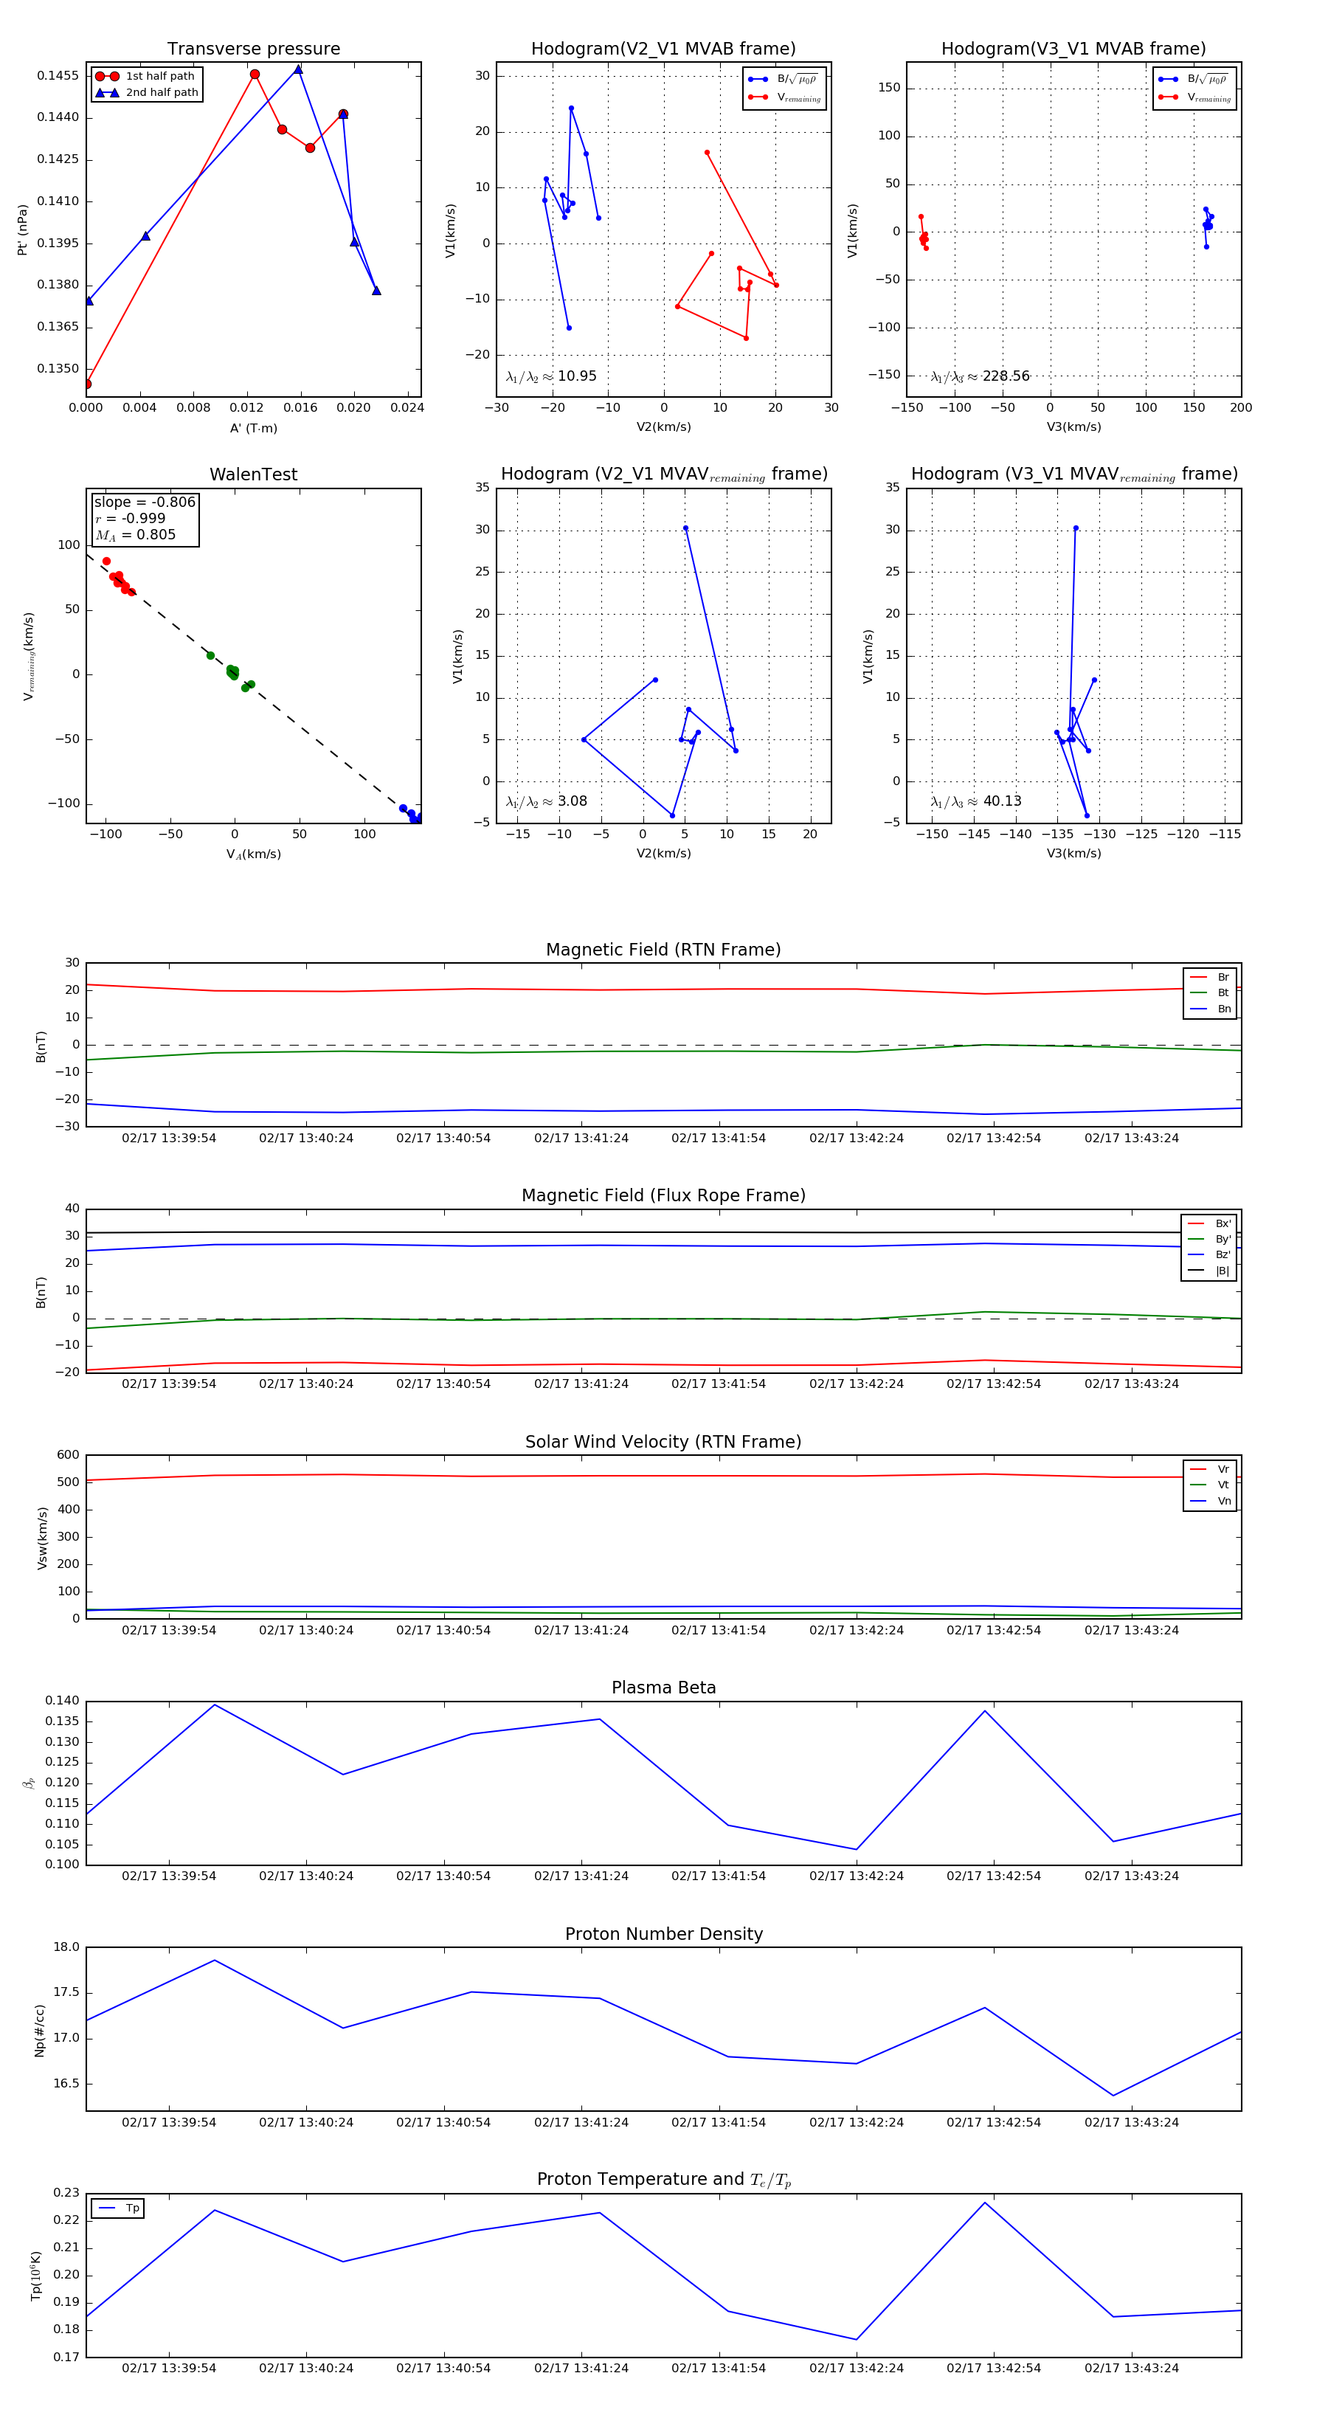Select the 'Br' legend entry
Image resolution: width=1328 pixels, height=2435 pixels.
pos(1210,978)
